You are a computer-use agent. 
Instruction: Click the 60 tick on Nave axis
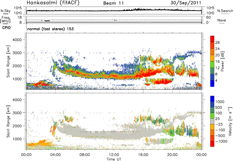(208, 17)
